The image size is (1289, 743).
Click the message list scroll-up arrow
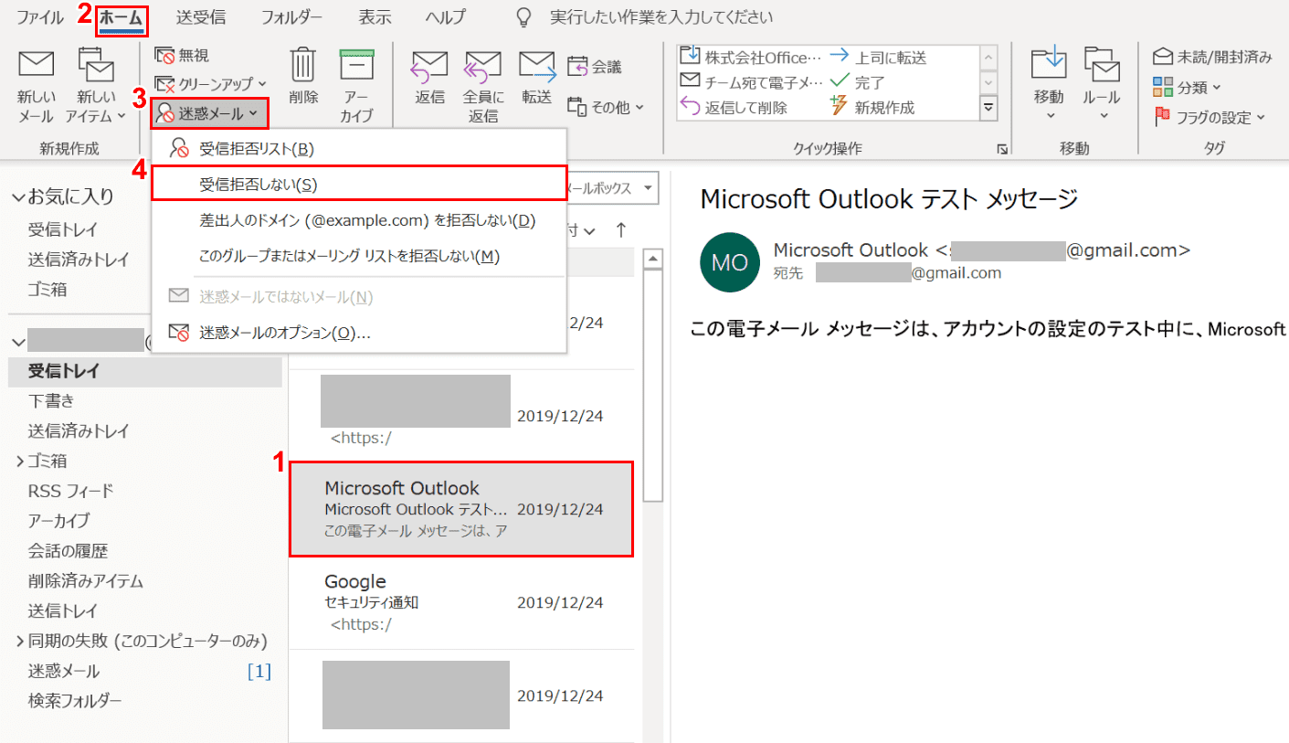tap(652, 259)
